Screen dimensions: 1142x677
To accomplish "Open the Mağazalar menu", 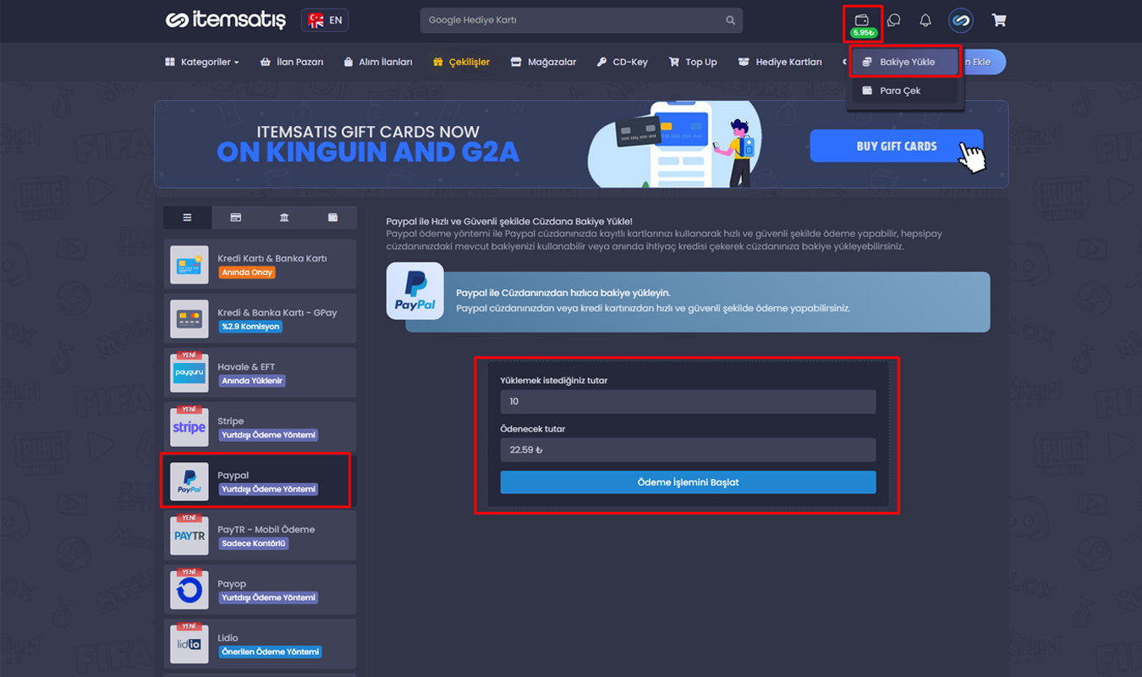I will coord(543,62).
